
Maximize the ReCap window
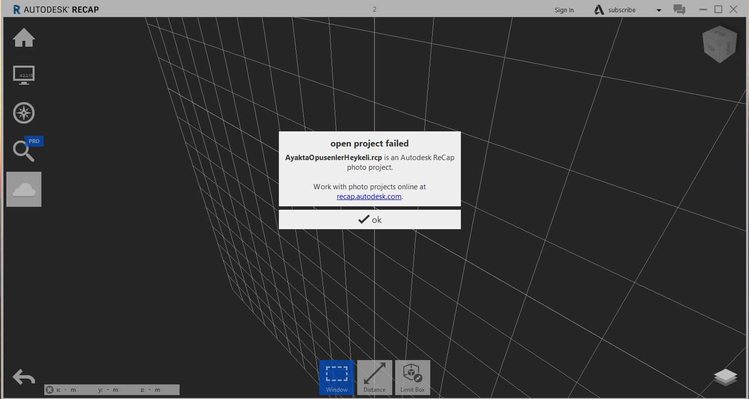click(718, 9)
